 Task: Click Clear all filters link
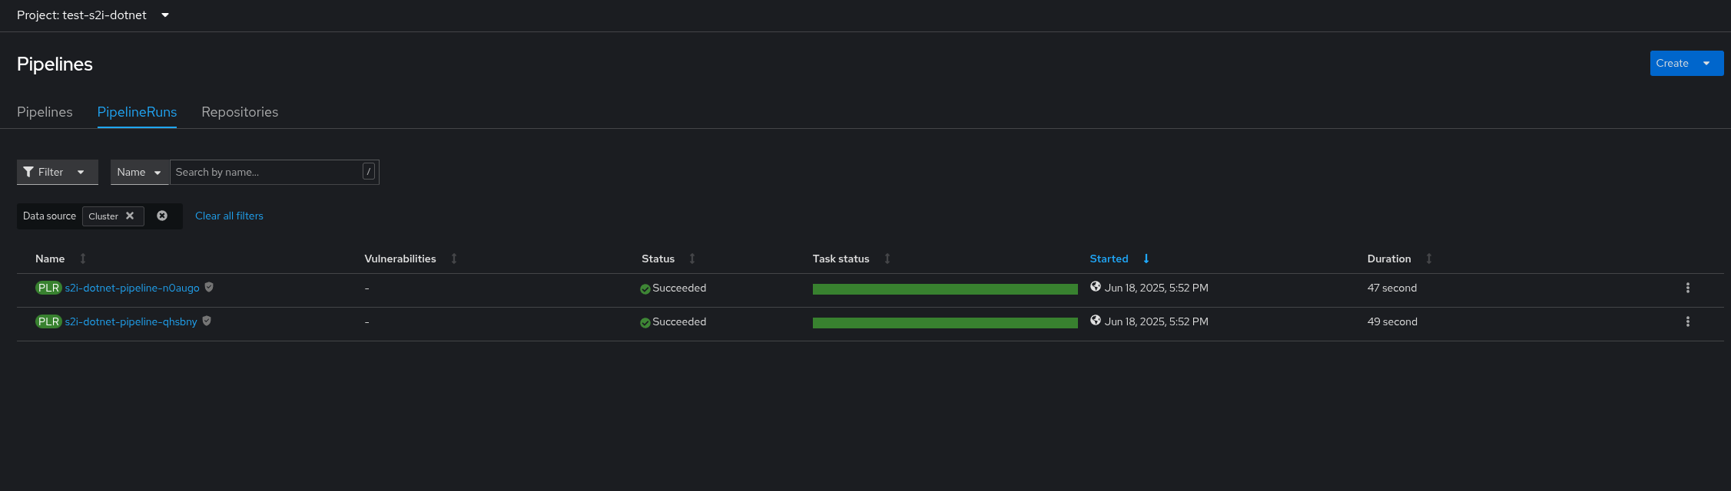pyautogui.click(x=229, y=216)
